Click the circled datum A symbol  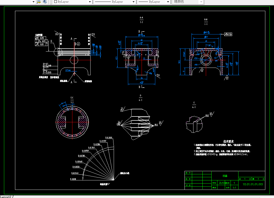tap(78, 44)
